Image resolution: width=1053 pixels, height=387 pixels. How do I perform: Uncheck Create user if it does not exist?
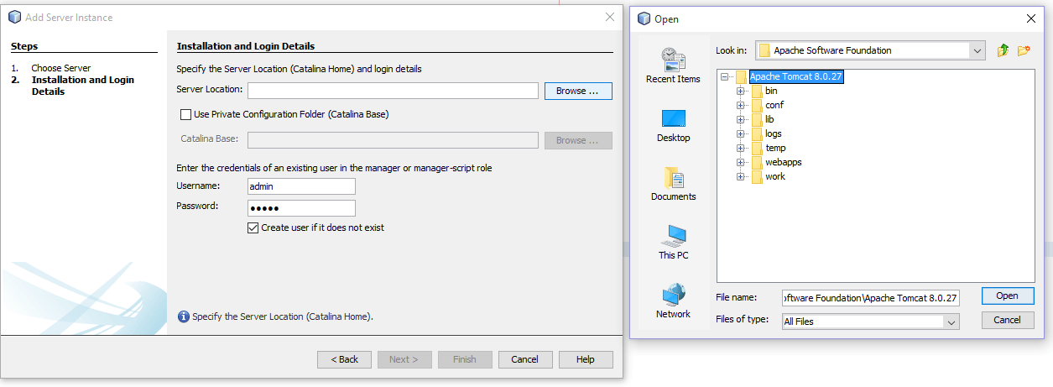pyautogui.click(x=253, y=227)
